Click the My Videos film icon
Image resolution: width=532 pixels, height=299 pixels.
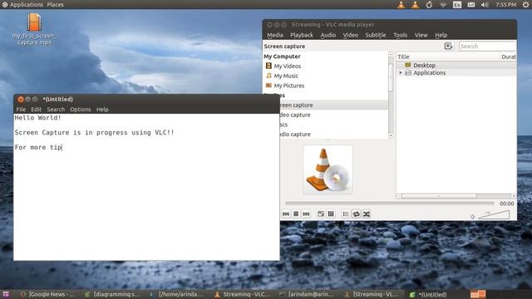pos(268,66)
